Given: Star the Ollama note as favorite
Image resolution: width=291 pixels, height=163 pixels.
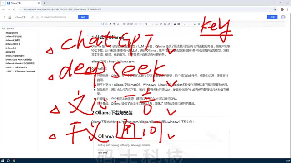Looking at the screenshot, I should (x=32, y=17).
